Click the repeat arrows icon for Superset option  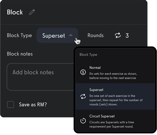83,97
